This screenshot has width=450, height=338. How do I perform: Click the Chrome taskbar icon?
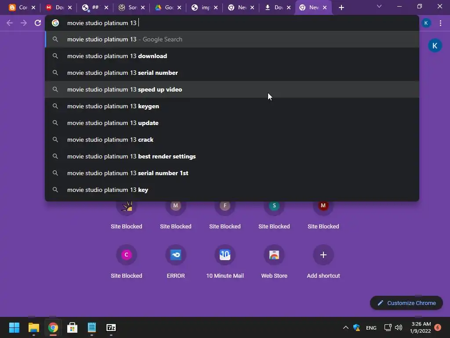pyautogui.click(x=53, y=327)
